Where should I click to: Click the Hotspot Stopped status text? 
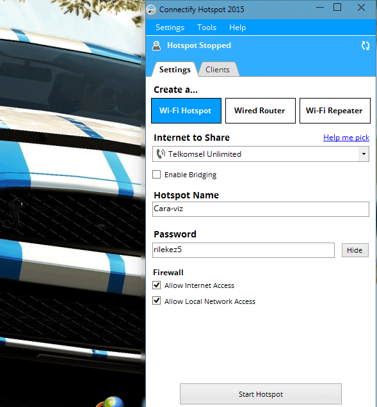click(x=199, y=45)
